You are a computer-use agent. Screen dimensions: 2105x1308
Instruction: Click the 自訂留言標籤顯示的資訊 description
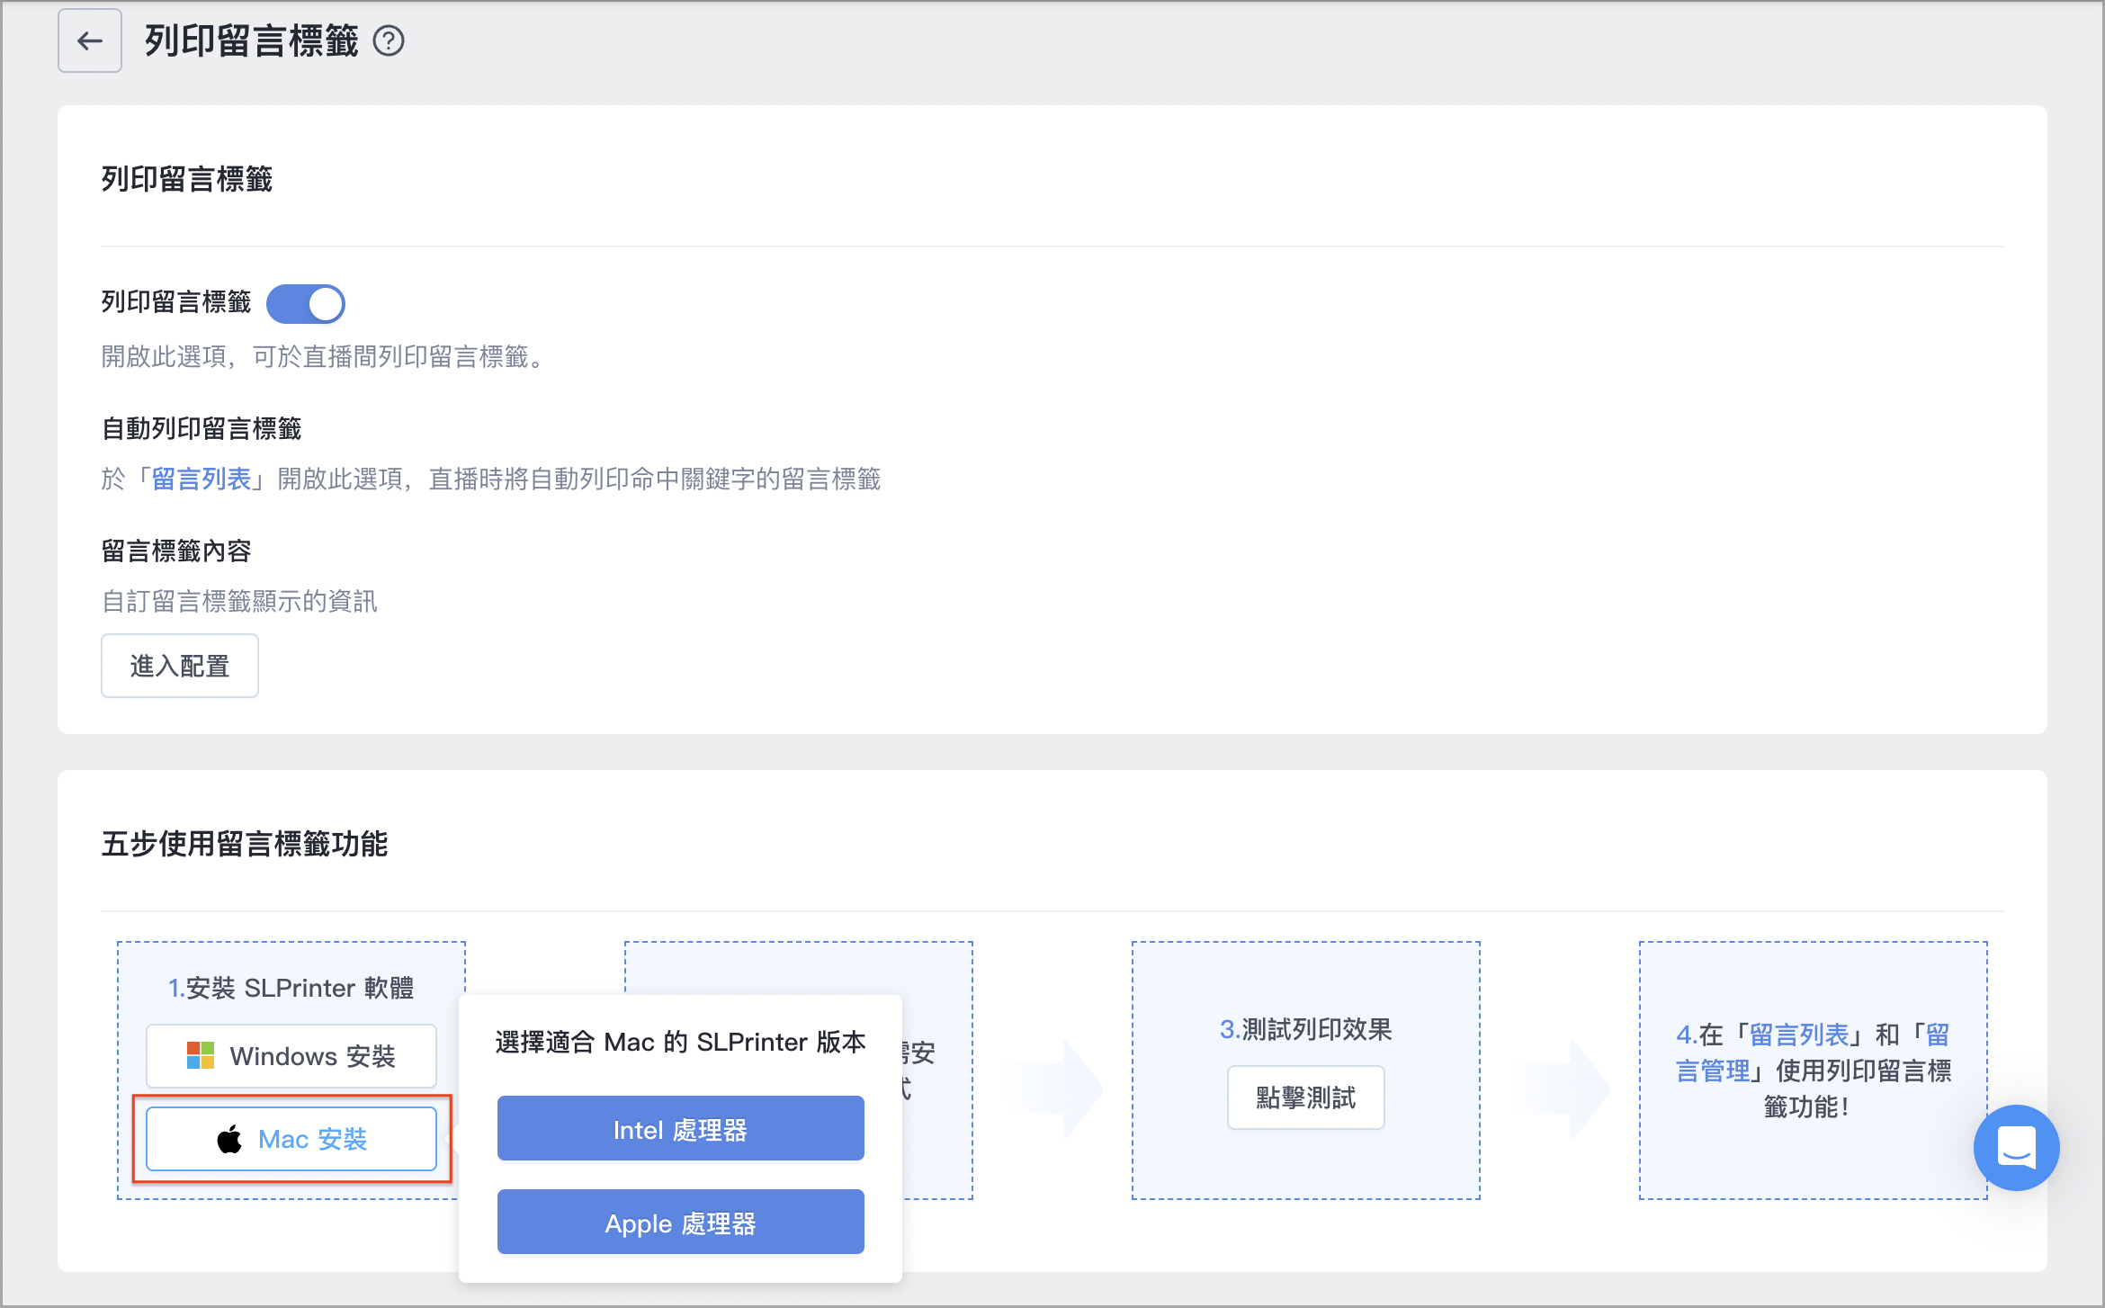[x=239, y=601]
